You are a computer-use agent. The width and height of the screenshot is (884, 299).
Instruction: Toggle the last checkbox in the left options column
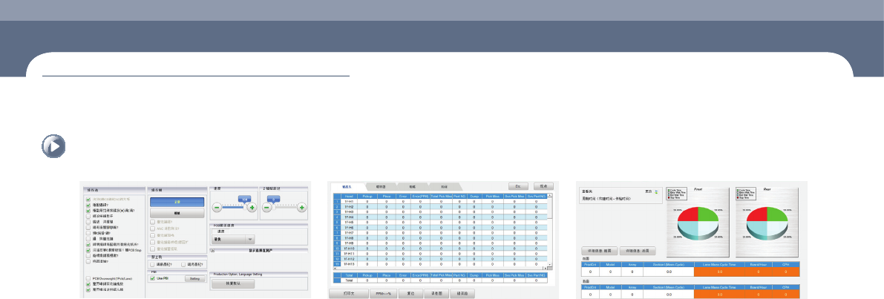(88, 289)
